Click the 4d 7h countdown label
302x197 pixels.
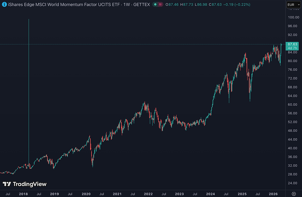(x=292, y=48)
